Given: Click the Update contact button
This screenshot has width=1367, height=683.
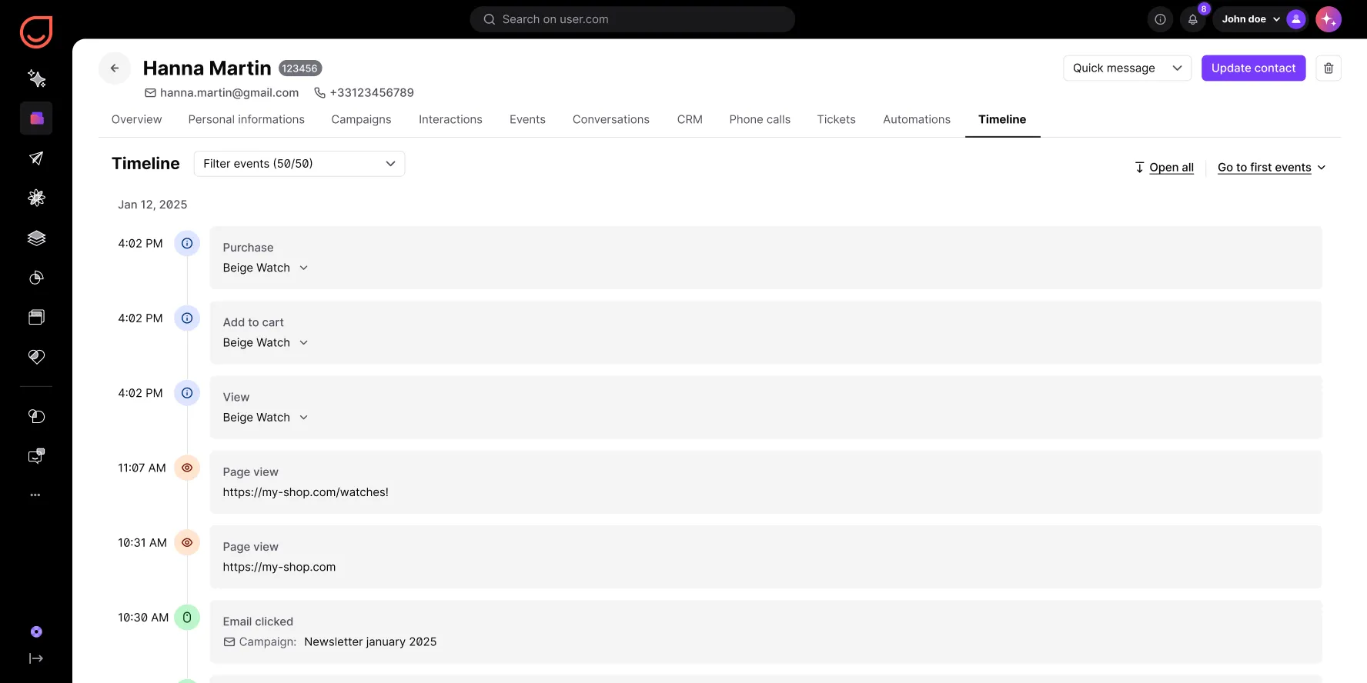Looking at the screenshot, I should [x=1253, y=68].
